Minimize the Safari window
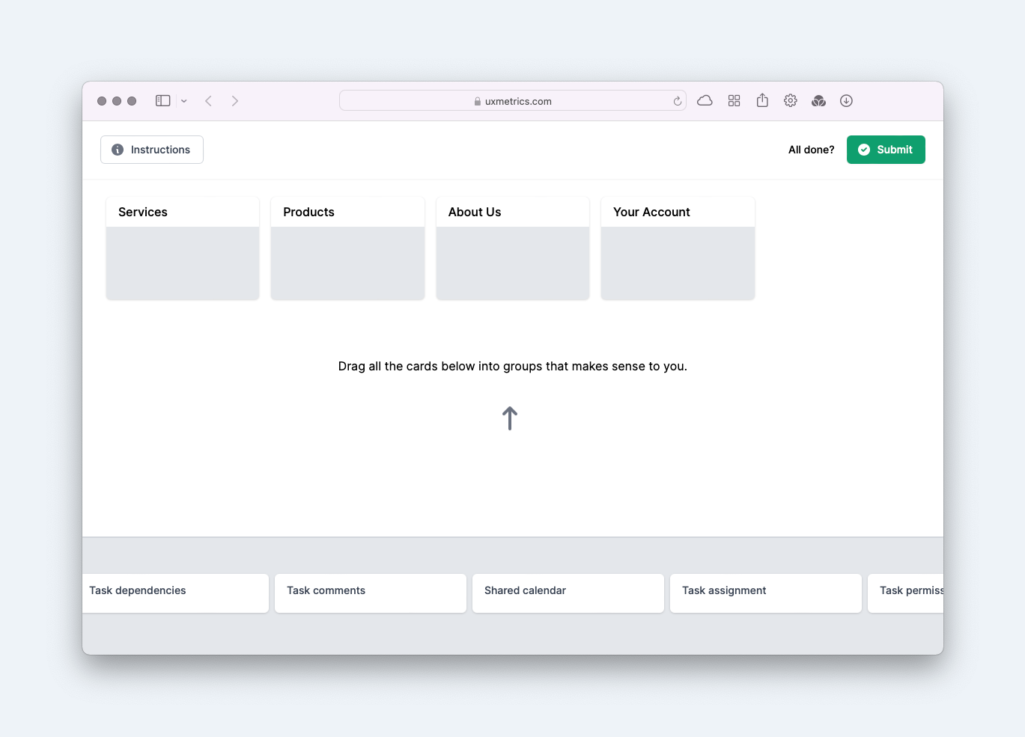This screenshot has width=1025, height=737. (x=117, y=101)
